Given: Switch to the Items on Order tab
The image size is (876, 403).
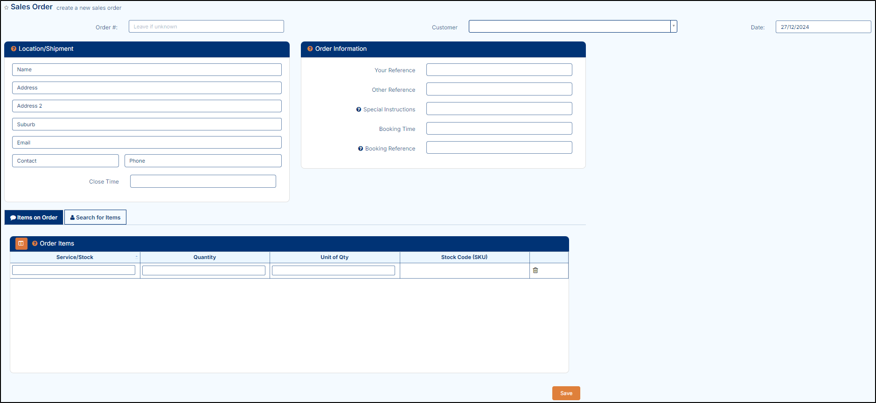Looking at the screenshot, I should (x=34, y=218).
